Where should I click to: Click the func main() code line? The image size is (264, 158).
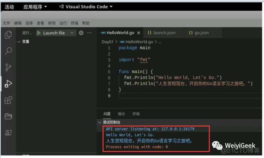coord(136,72)
